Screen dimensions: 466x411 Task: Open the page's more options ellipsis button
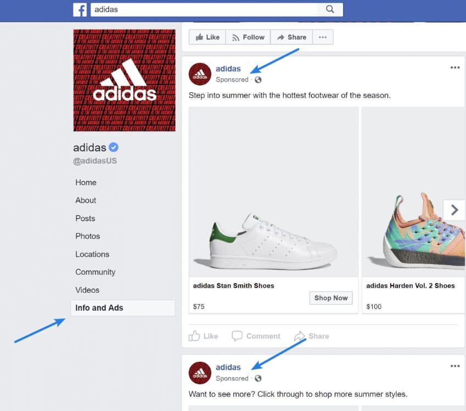pos(323,37)
